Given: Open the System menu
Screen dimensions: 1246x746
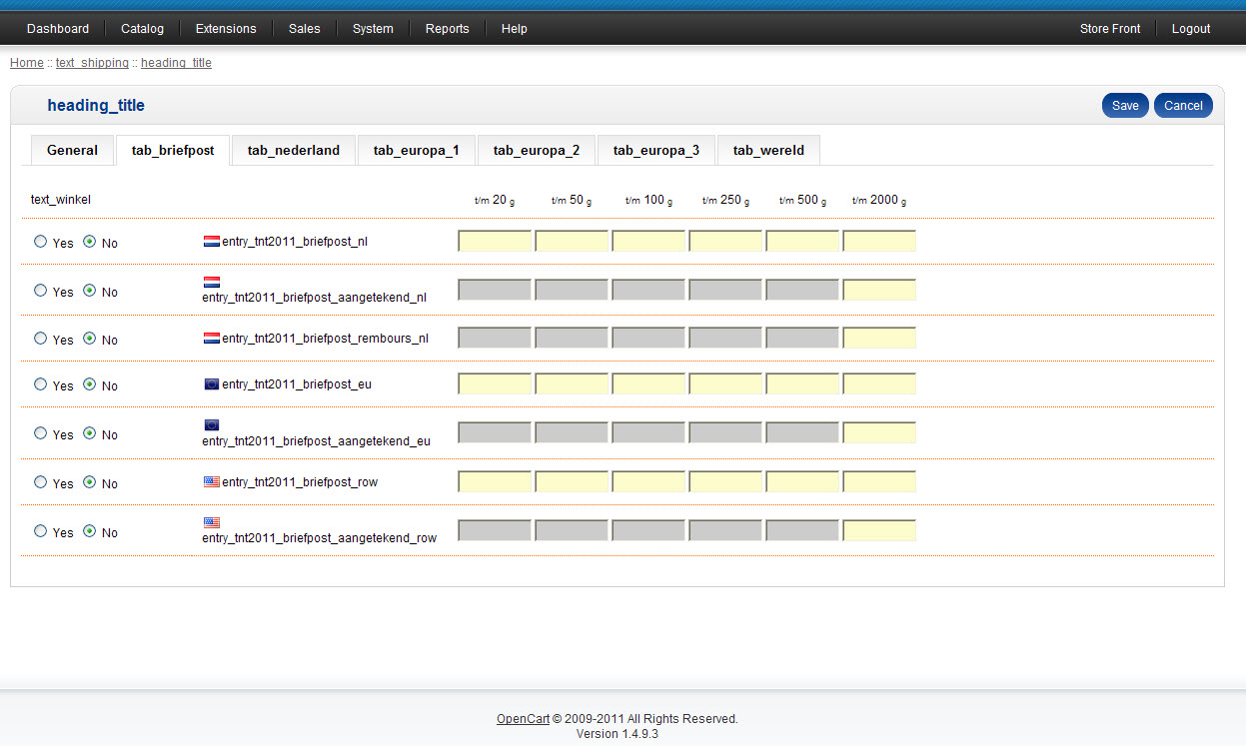Looking at the screenshot, I should [373, 29].
